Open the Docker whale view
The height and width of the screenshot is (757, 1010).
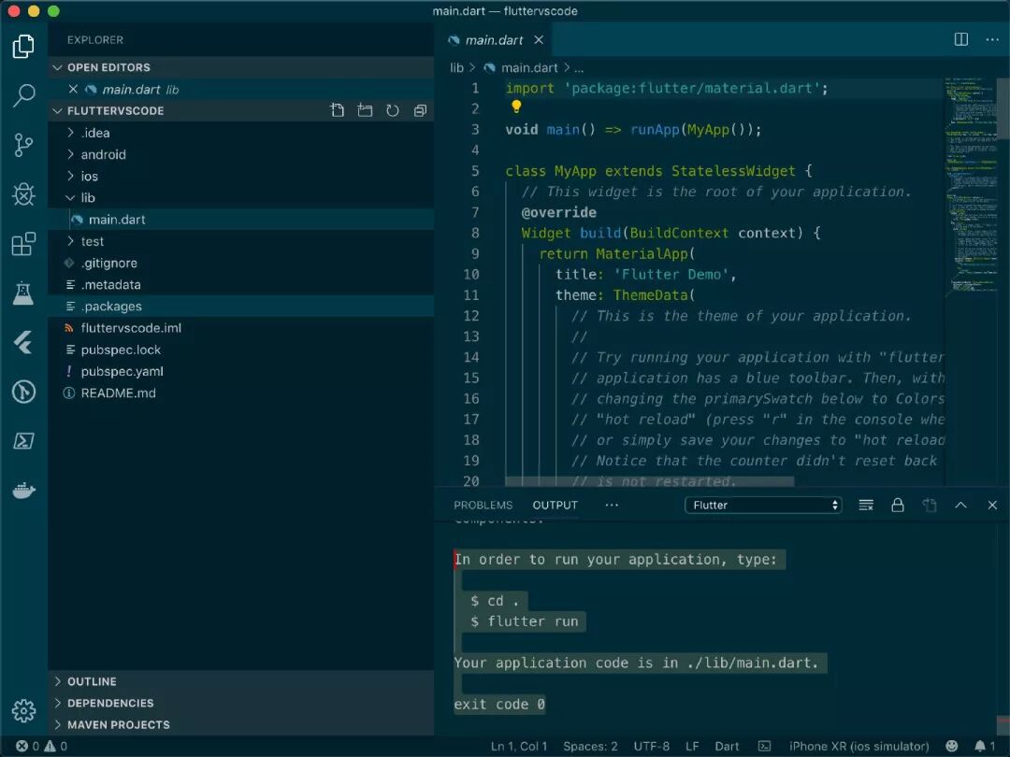(x=23, y=491)
